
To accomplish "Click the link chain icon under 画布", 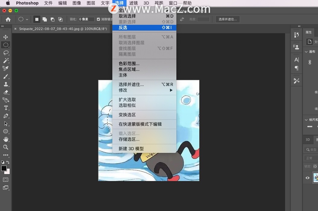I will (310, 62).
